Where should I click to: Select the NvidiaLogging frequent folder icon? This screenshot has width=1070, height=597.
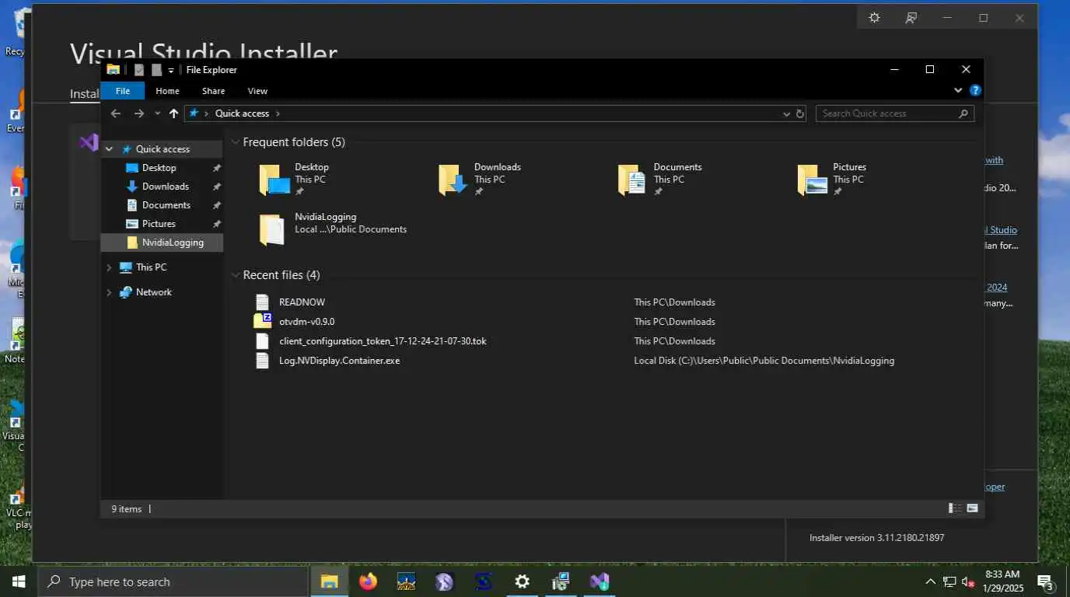[x=272, y=229]
